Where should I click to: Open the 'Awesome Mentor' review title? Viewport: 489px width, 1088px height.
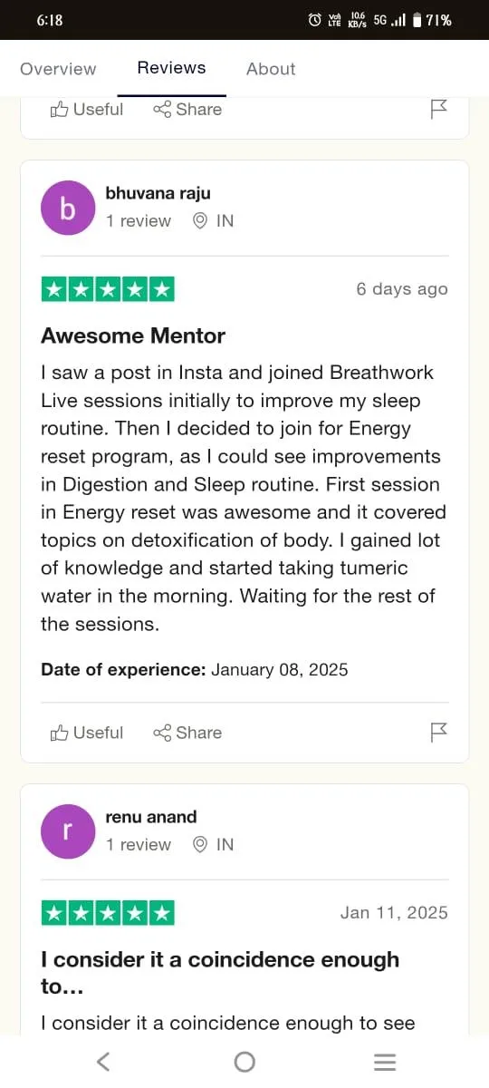coord(133,335)
